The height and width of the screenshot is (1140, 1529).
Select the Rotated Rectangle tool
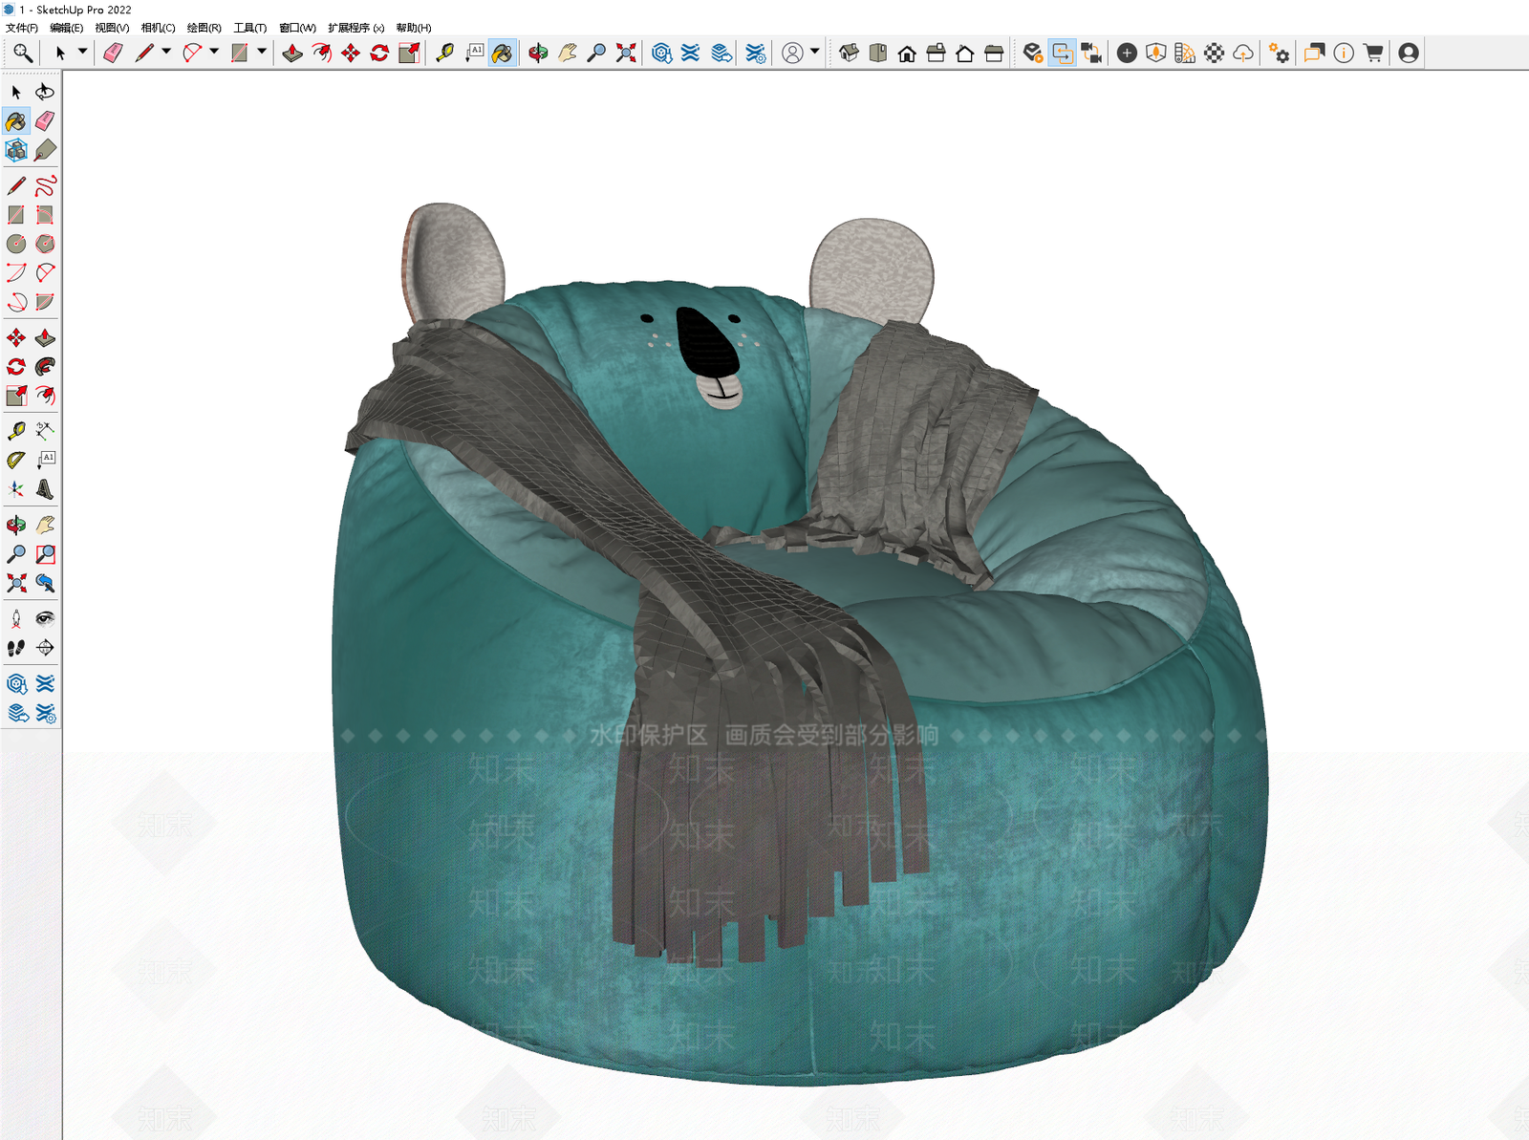click(x=45, y=215)
